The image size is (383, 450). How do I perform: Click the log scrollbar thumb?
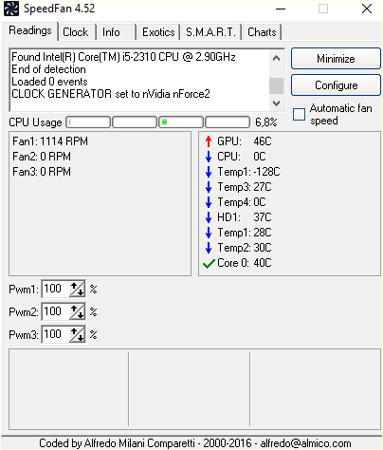[x=276, y=85]
